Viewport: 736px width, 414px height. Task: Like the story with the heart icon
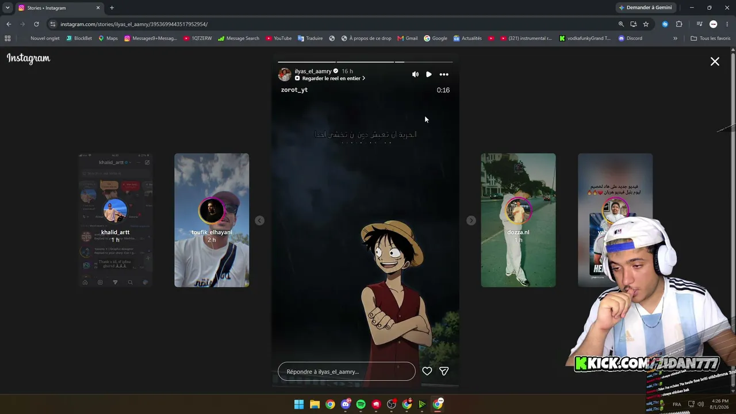[427, 371]
